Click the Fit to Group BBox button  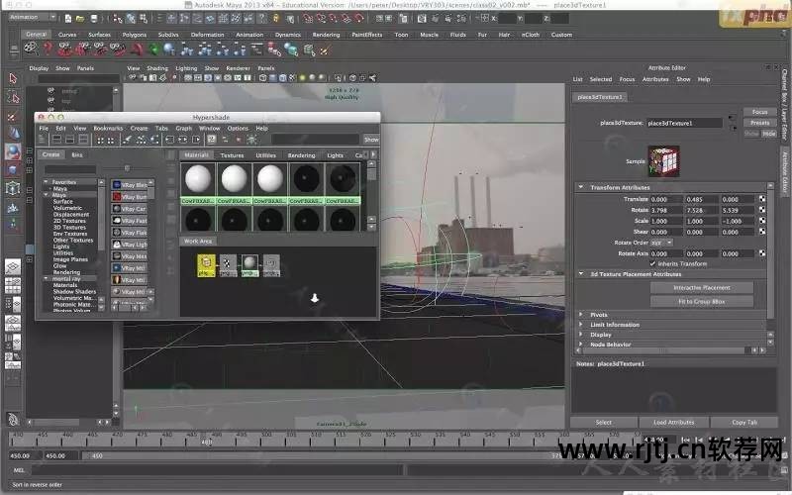point(702,302)
